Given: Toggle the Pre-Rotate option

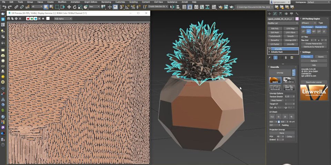Looking at the screenshot, I should 307,27.
